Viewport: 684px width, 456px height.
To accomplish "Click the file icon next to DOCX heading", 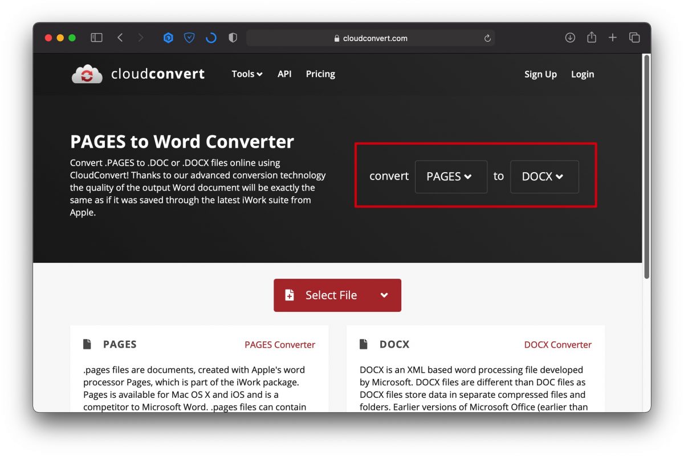I will pyautogui.click(x=364, y=344).
